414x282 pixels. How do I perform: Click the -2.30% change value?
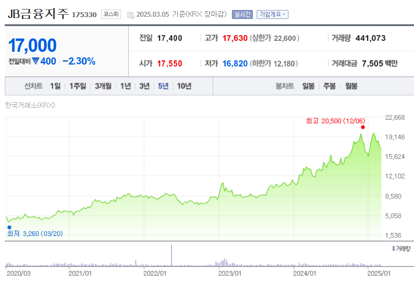(x=79, y=61)
